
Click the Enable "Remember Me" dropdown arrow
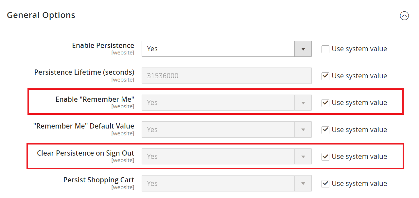coord(303,102)
